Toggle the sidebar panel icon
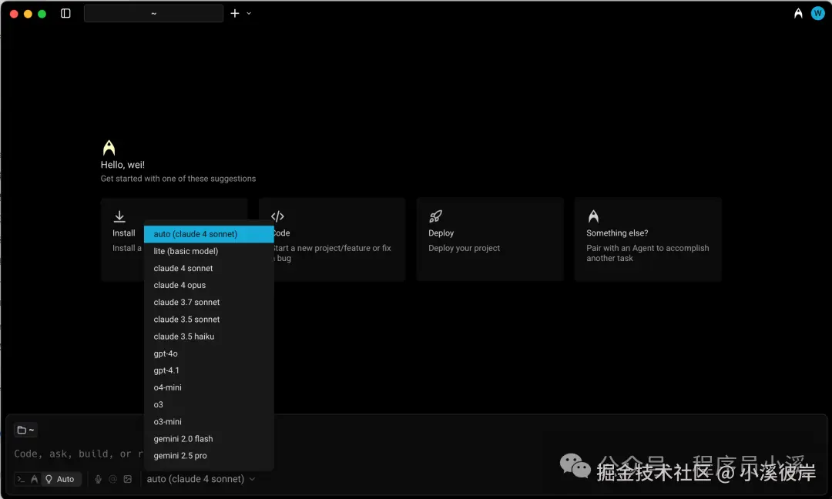This screenshot has height=499, width=832. tap(65, 13)
